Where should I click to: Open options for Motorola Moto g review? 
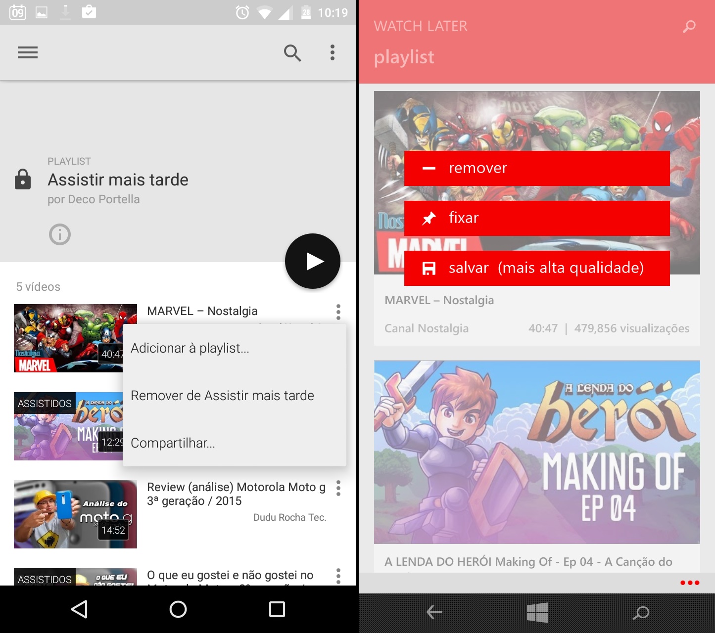point(338,488)
